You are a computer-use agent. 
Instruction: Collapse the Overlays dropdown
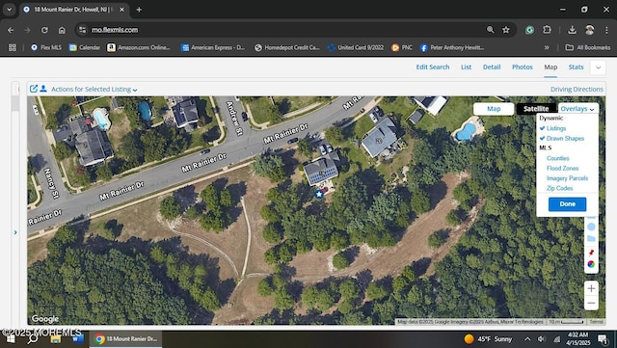577,109
